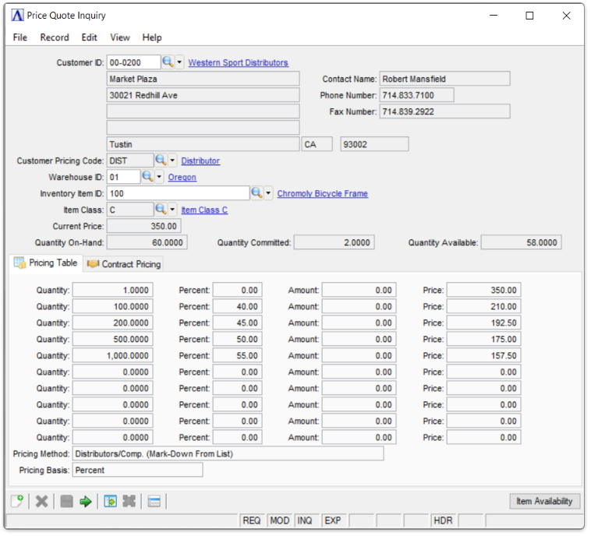This screenshot has height=536, width=591.
Task: Open the Item Class dropdown arrow
Action: (173, 210)
